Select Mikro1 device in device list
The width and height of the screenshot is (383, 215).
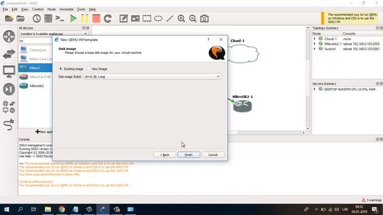point(35,67)
